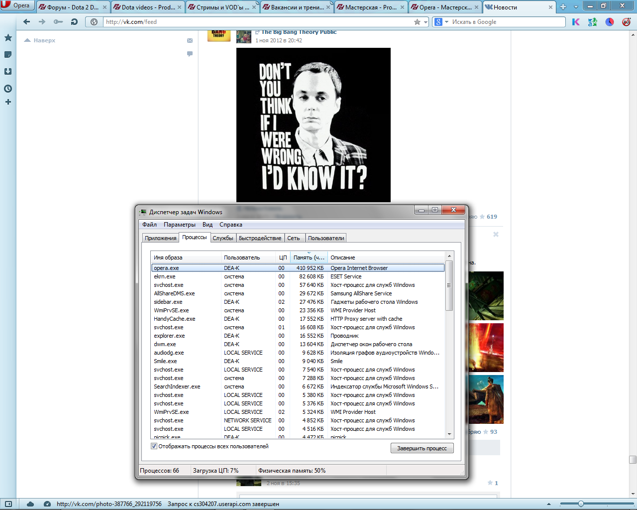637x510 pixels.
Task: Navigate back with the back arrow
Action: (x=25, y=21)
